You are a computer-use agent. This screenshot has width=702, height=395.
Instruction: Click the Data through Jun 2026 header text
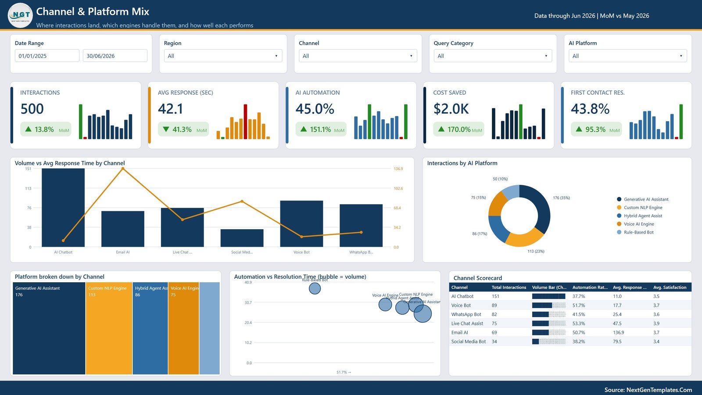[591, 16]
